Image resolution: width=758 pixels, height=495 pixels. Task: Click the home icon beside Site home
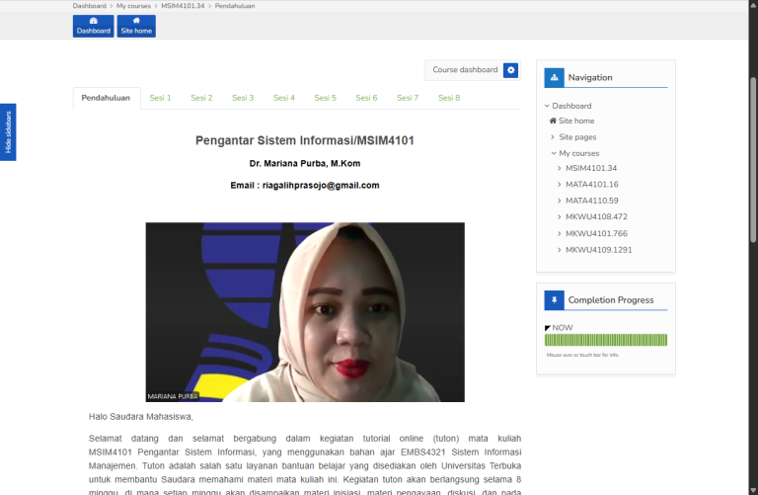[553, 121]
